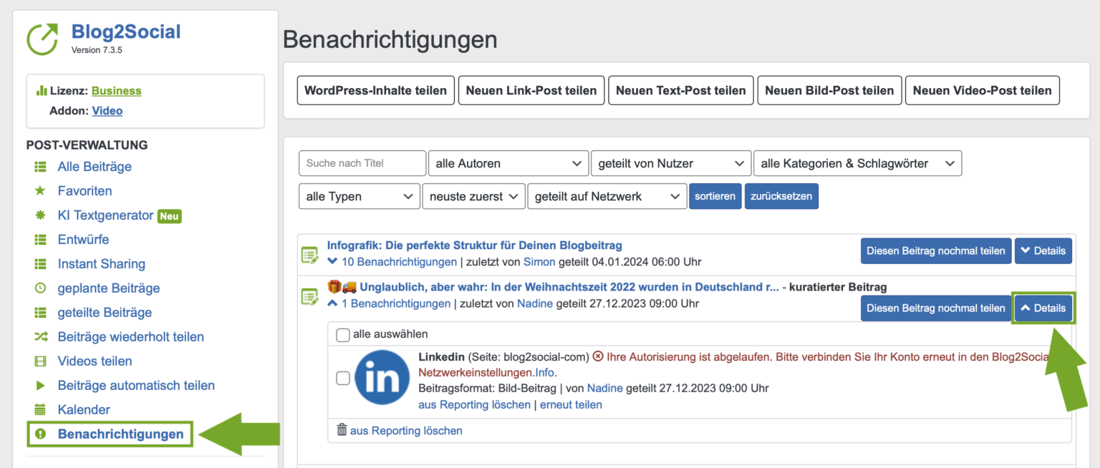Open the neuste zuerst sorting dropdown
The image size is (1100, 468).
coord(473,196)
